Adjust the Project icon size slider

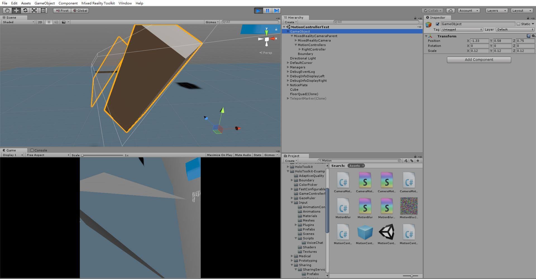(x=412, y=276)
